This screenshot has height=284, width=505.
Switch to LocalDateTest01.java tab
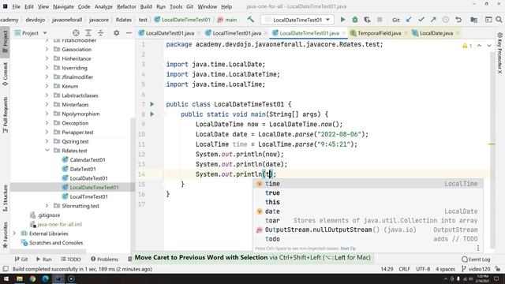[x=170, y=33]
